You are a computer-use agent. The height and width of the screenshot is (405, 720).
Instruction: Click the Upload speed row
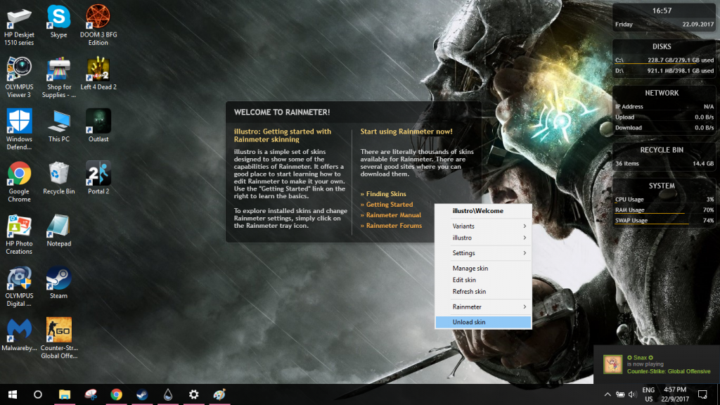(x=664, y=117)
